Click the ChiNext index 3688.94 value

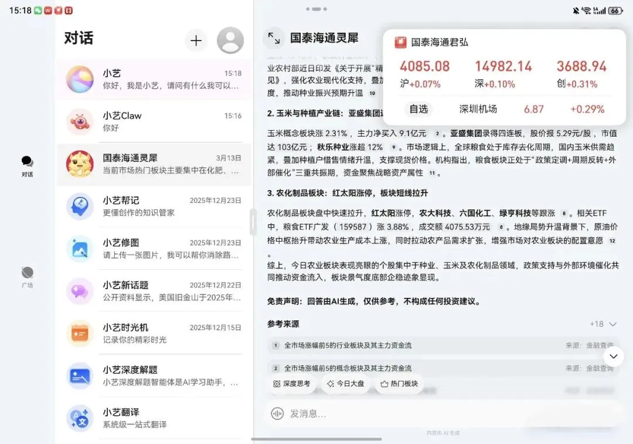(x=581, y=66)
